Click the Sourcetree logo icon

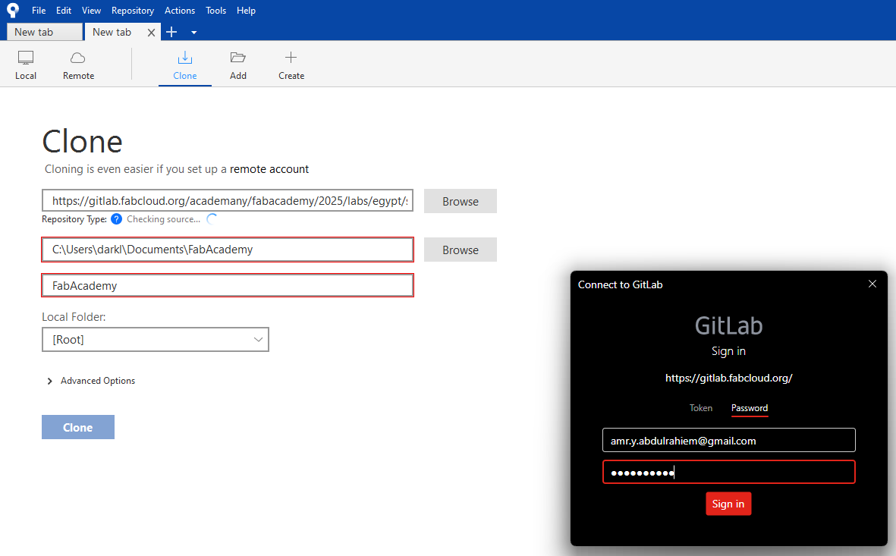pos(13,11)
